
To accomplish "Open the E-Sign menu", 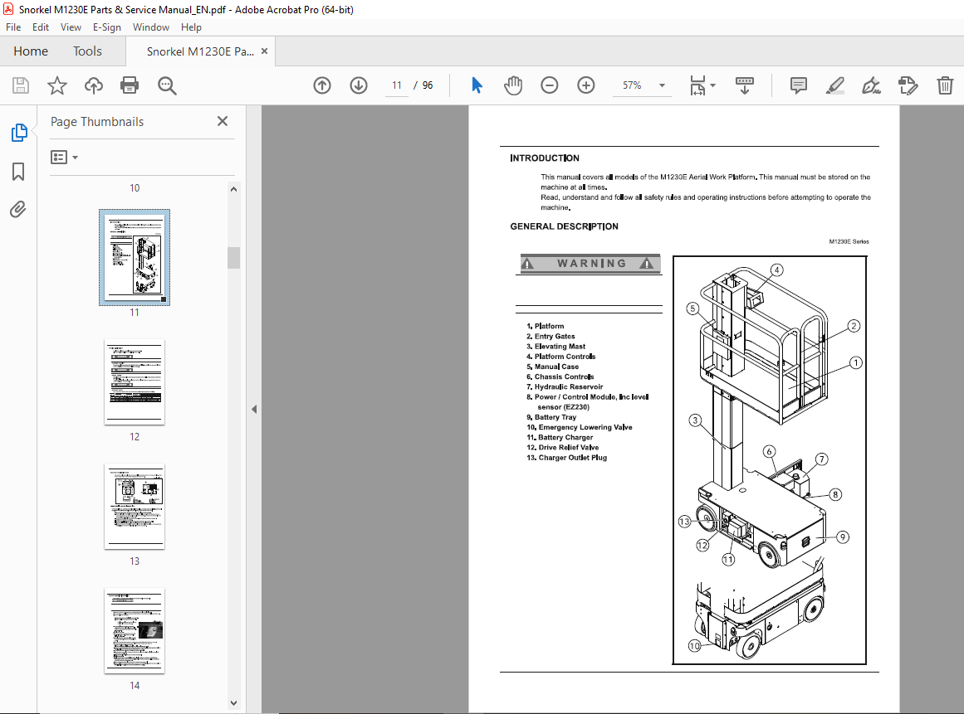I will [x=107, y=27].
